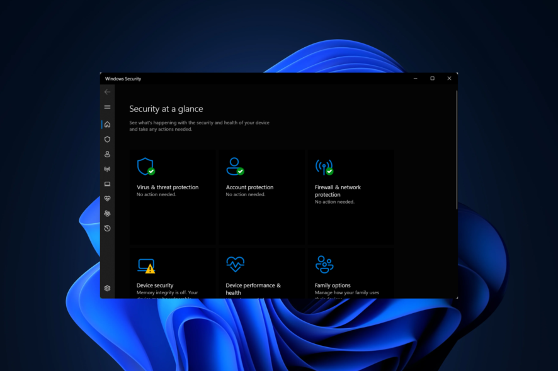Screen dimensions: 558x371
Task: Open App & browser control sidebar icon
Action: pyautogui.click(x=107, y=184)
